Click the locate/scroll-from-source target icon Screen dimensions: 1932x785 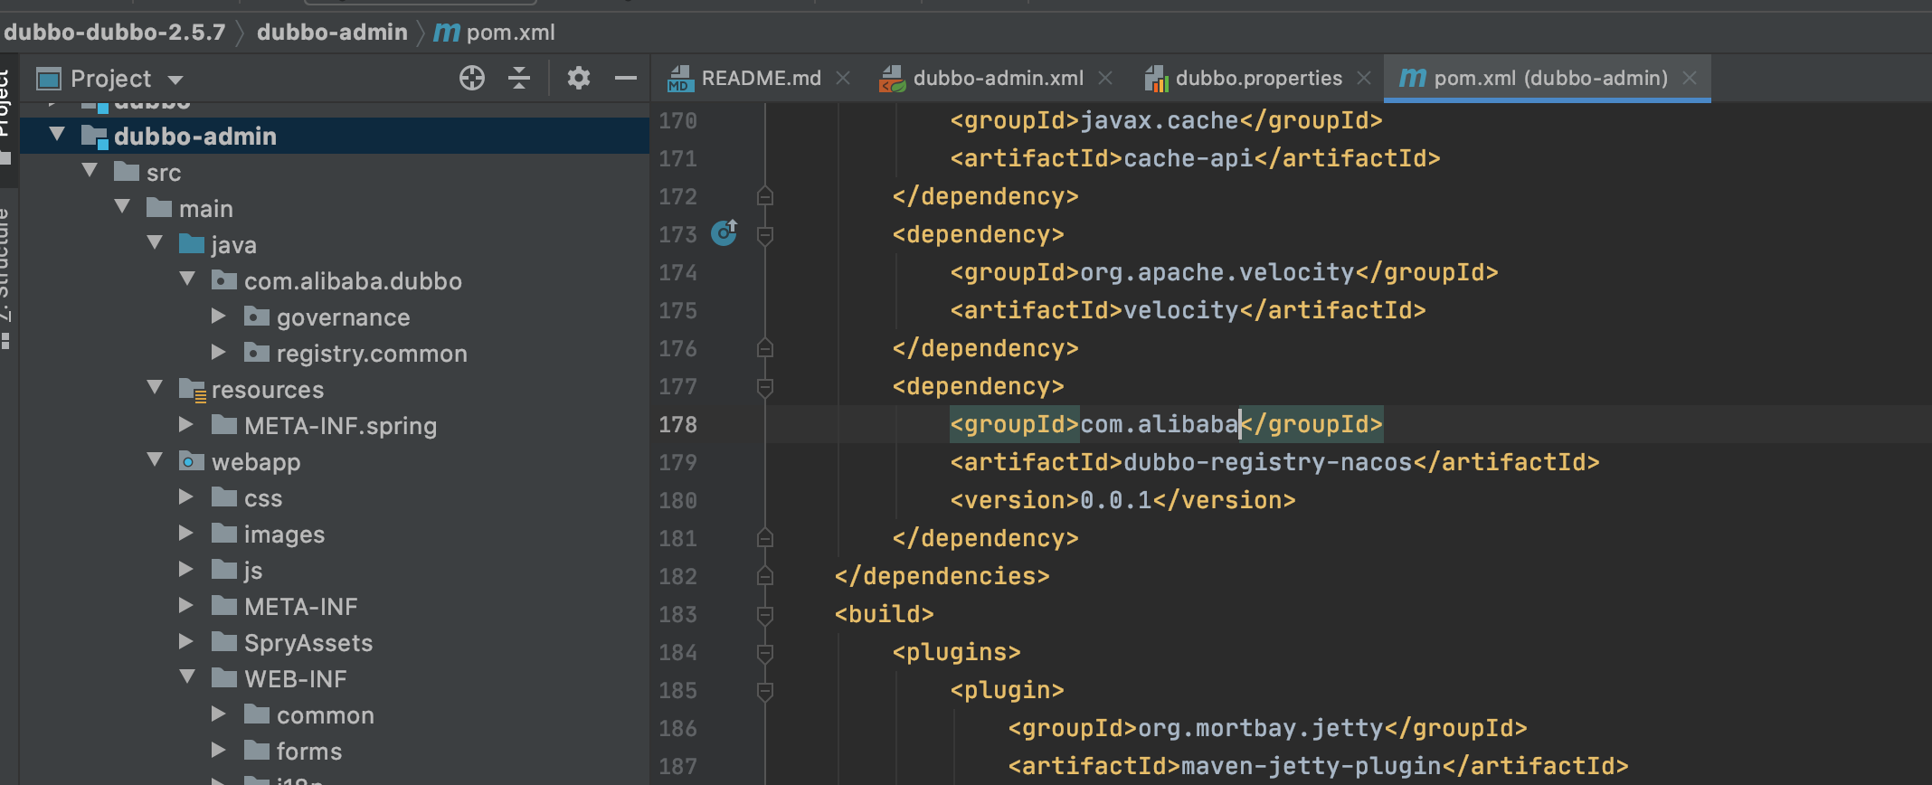471,79
